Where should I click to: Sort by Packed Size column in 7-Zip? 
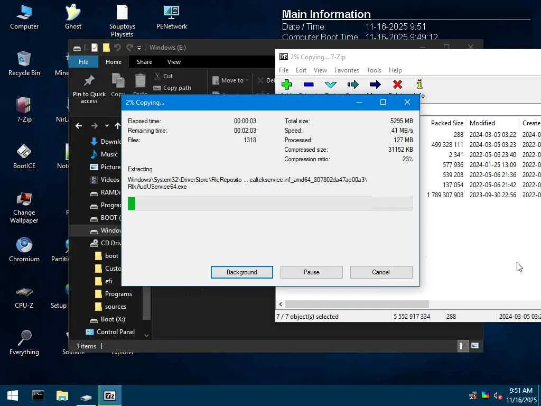click(447, 123)
